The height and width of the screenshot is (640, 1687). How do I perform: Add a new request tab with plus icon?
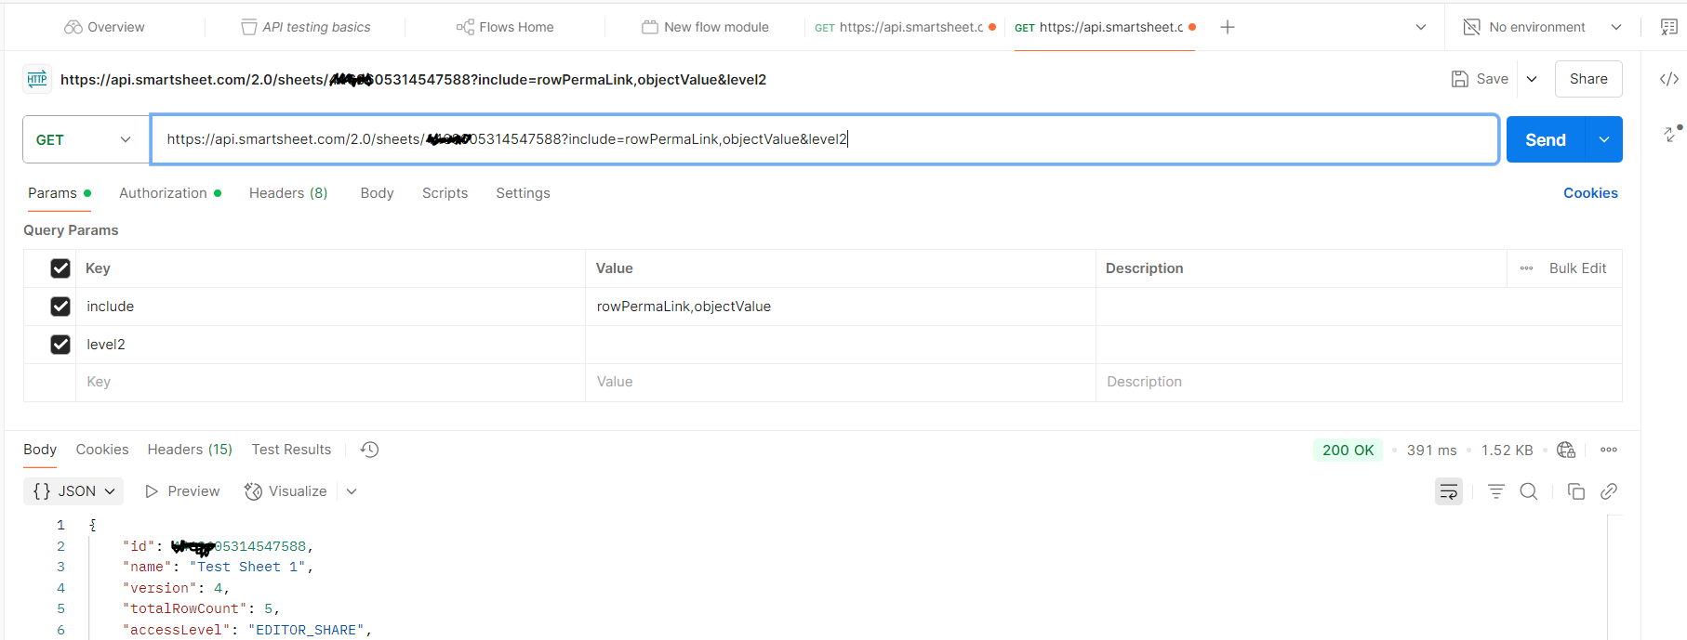pyautogui.click(x=1228, y=27)
